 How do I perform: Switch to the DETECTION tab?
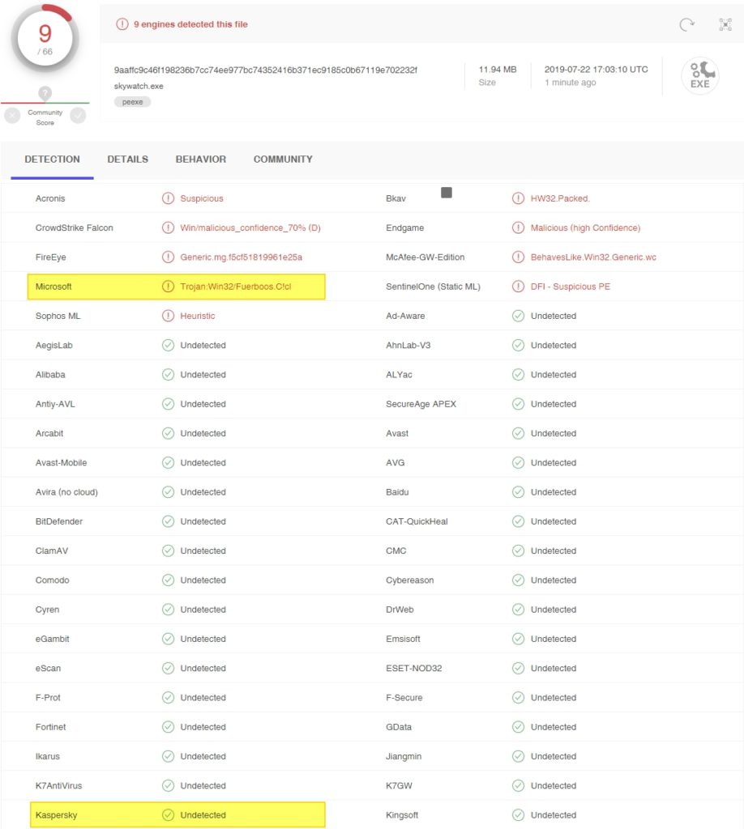click(x=52, y=159)
